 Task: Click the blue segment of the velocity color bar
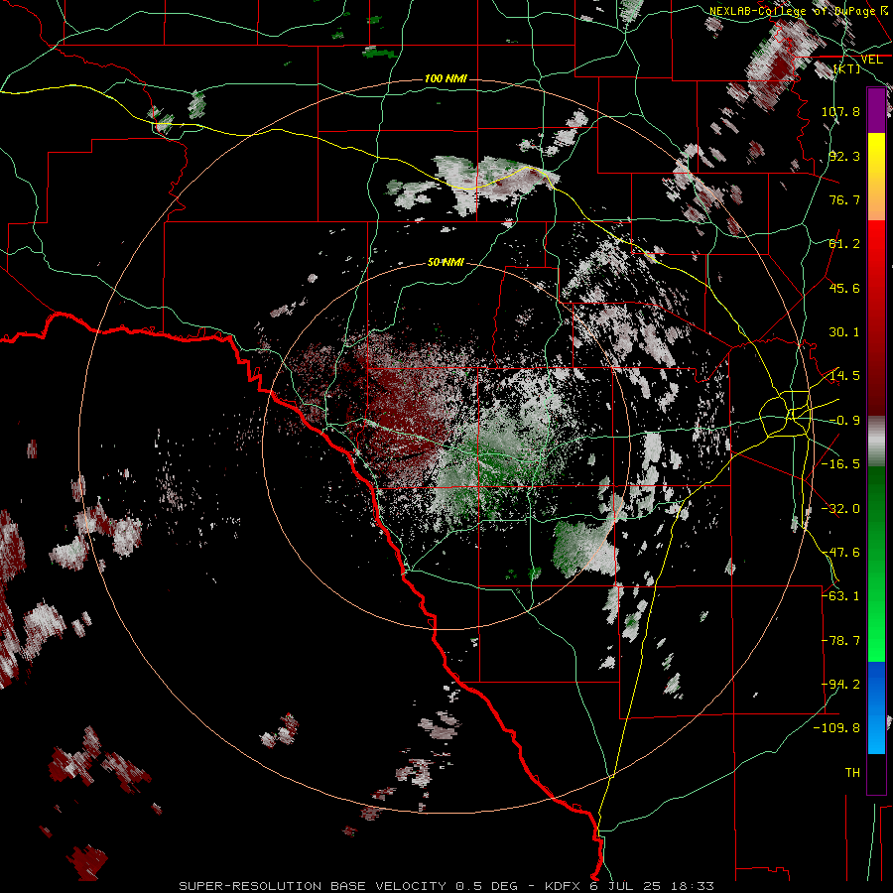tap(876, 707)
